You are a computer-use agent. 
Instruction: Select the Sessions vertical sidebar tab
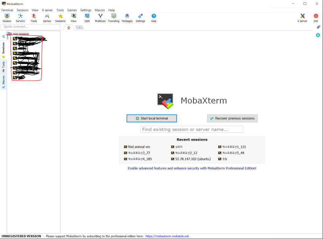[x=3, y=50]
